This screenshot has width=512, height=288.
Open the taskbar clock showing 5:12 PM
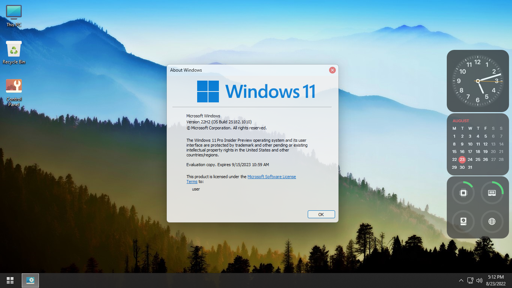click(496, 280)
